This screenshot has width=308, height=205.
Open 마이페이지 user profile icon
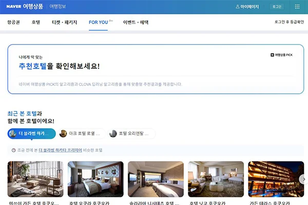click(x=238, y=7)
